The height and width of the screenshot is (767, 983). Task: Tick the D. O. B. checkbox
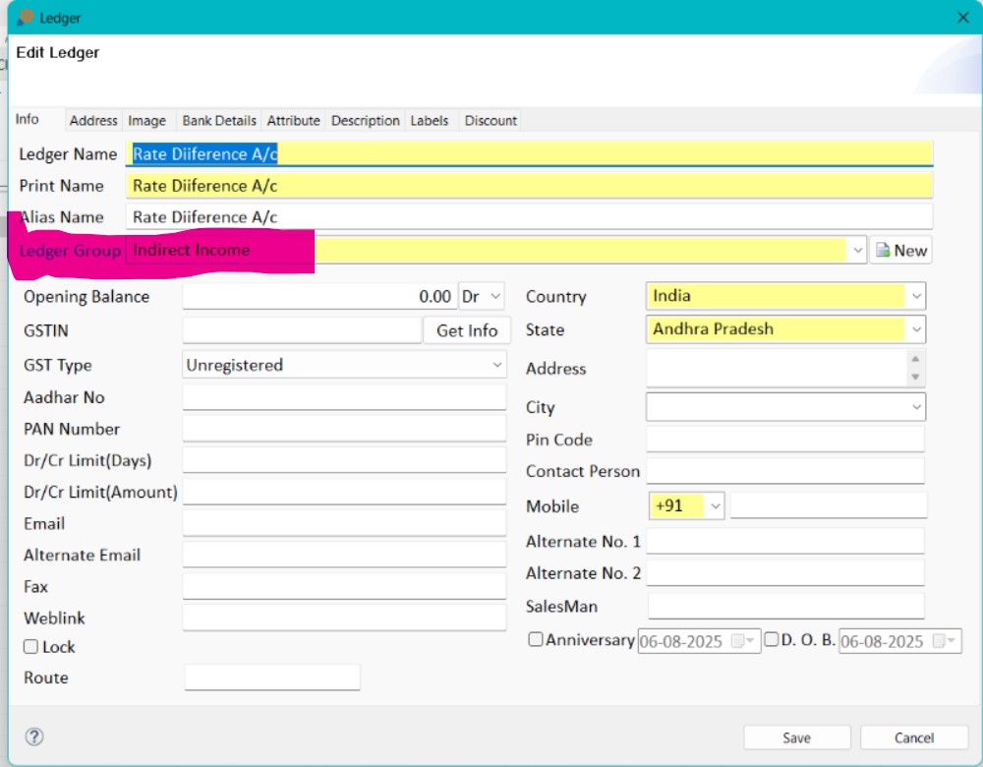coord(771,639)
